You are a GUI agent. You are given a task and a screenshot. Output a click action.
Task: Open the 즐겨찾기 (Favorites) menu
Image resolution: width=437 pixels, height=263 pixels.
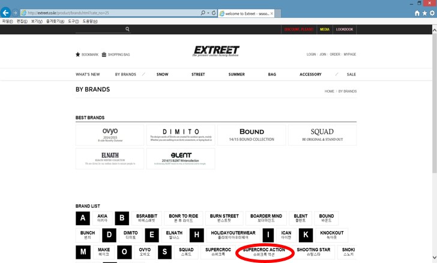[x=55, y=21]
